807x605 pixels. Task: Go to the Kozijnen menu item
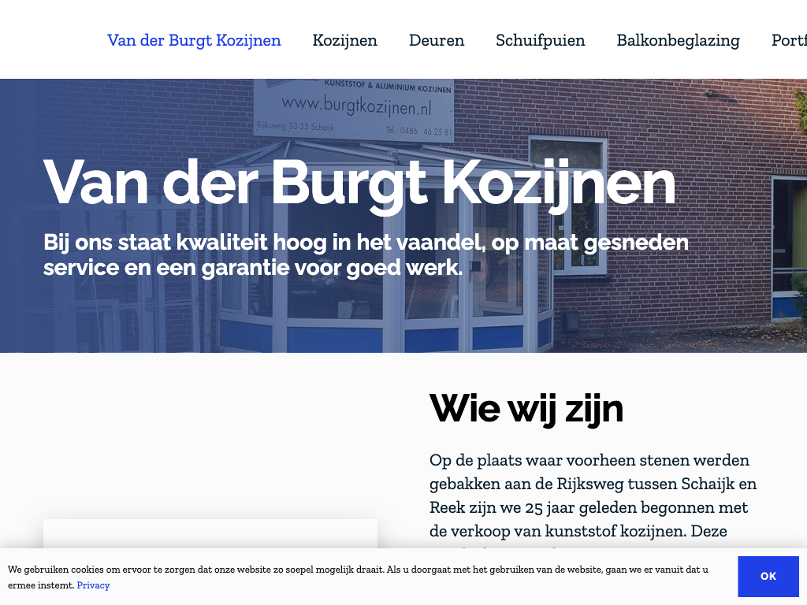[x=344, y=40]
